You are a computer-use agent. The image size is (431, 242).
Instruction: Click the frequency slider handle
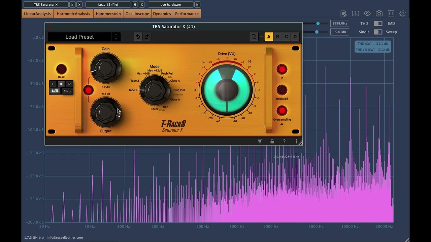[318, 24]
